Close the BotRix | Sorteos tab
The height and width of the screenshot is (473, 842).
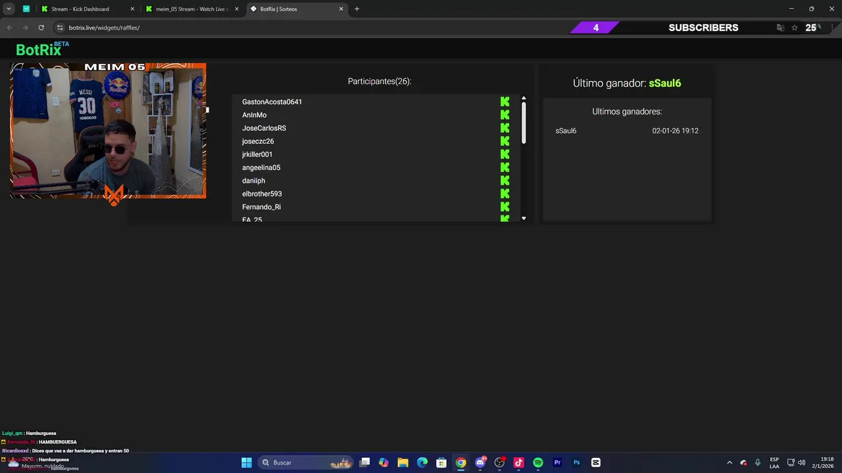(x=341, y=9)
